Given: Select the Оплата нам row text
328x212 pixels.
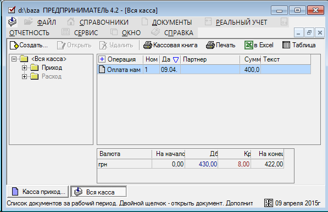Looking at the screenshot, I should tap(124, 70).
